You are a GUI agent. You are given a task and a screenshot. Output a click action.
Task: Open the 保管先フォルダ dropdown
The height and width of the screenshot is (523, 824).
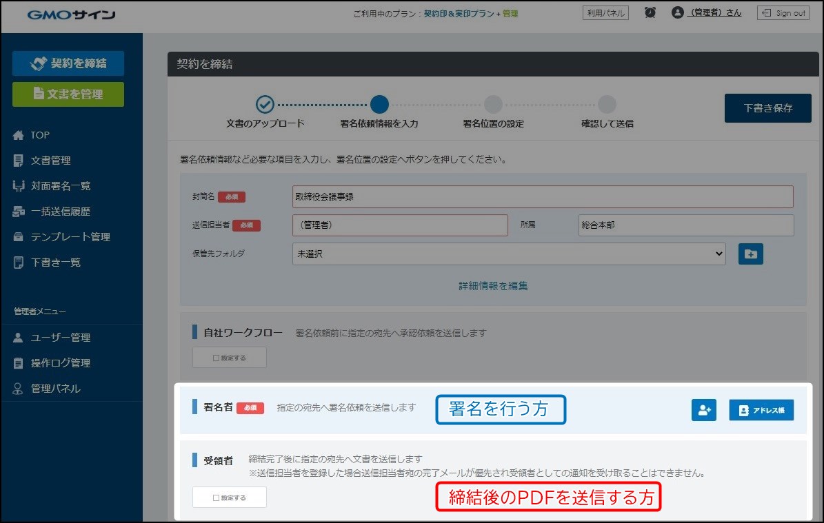pyautogui.click(x=509, y=254)
